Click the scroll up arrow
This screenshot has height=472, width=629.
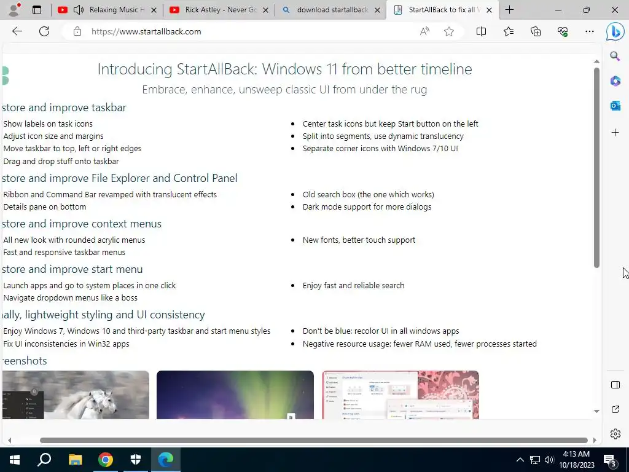pyautogui.click(x=596, y=61)
